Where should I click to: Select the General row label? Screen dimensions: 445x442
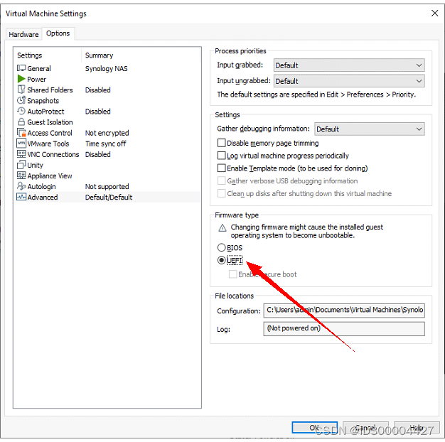point(39,69)
